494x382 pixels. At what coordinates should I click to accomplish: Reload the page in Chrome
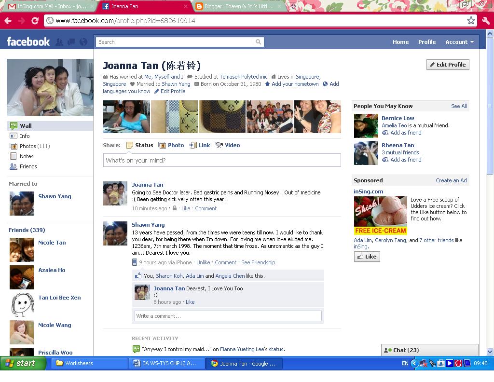(35, 21)
